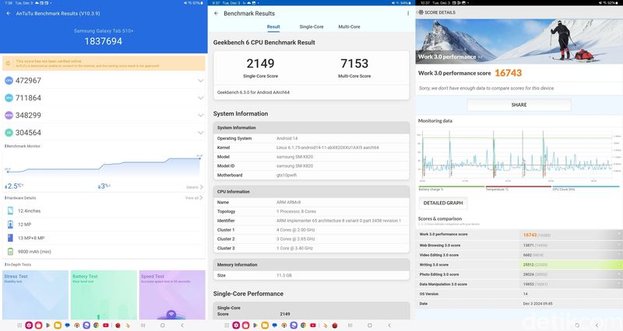Open pink Gallery icon in Geekbench taskbar
The width and height of the screenshot is (623, 331).
tap(236, 325)
